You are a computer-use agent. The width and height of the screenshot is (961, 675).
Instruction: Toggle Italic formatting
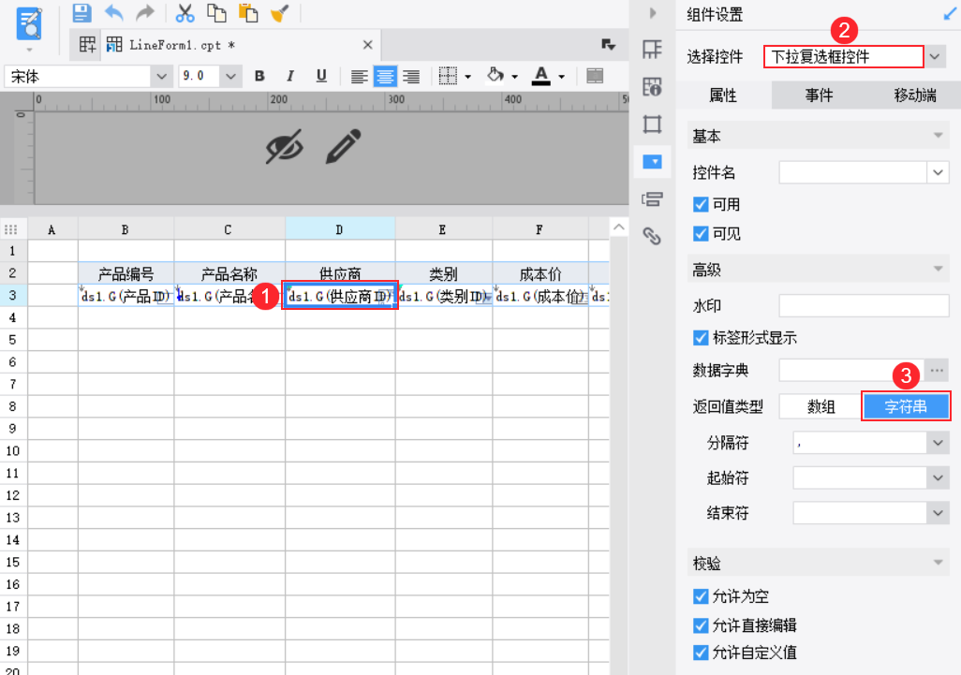tap(290, 76)
